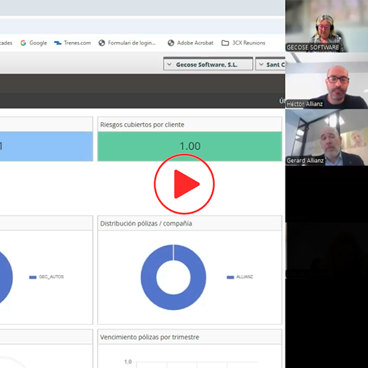Screen dimensions: 368x368
Task: Click the light blue value tile
Action: coord(47,146)
